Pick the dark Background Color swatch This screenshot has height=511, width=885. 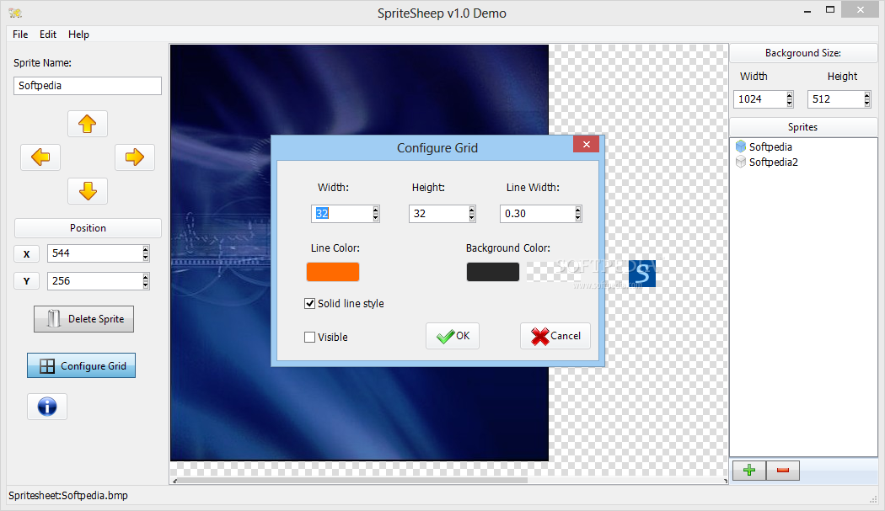click(x=493, y=272)
